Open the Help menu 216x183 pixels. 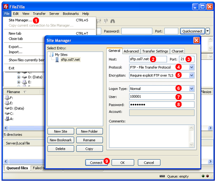tap(85, 14)
